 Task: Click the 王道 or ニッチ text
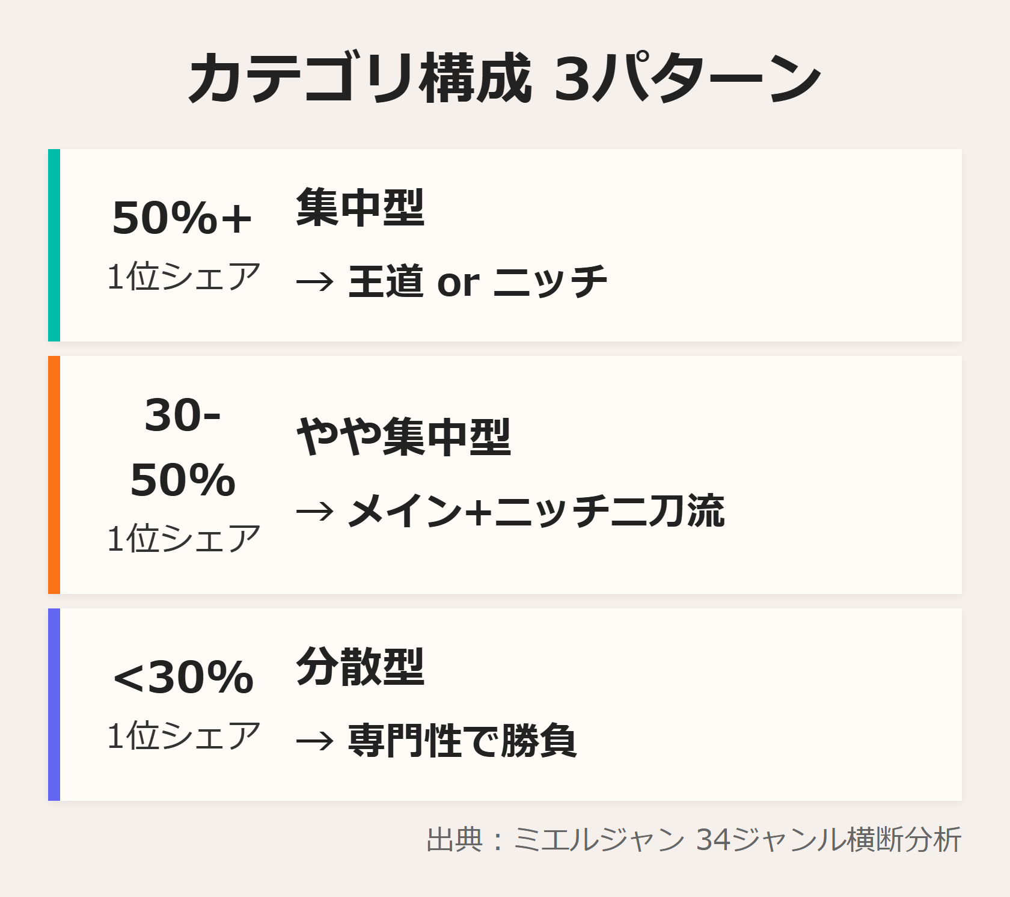(477, 281)
